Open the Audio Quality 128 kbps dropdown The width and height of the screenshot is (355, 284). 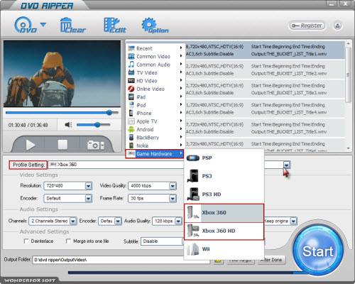click(x=178, y=221)
